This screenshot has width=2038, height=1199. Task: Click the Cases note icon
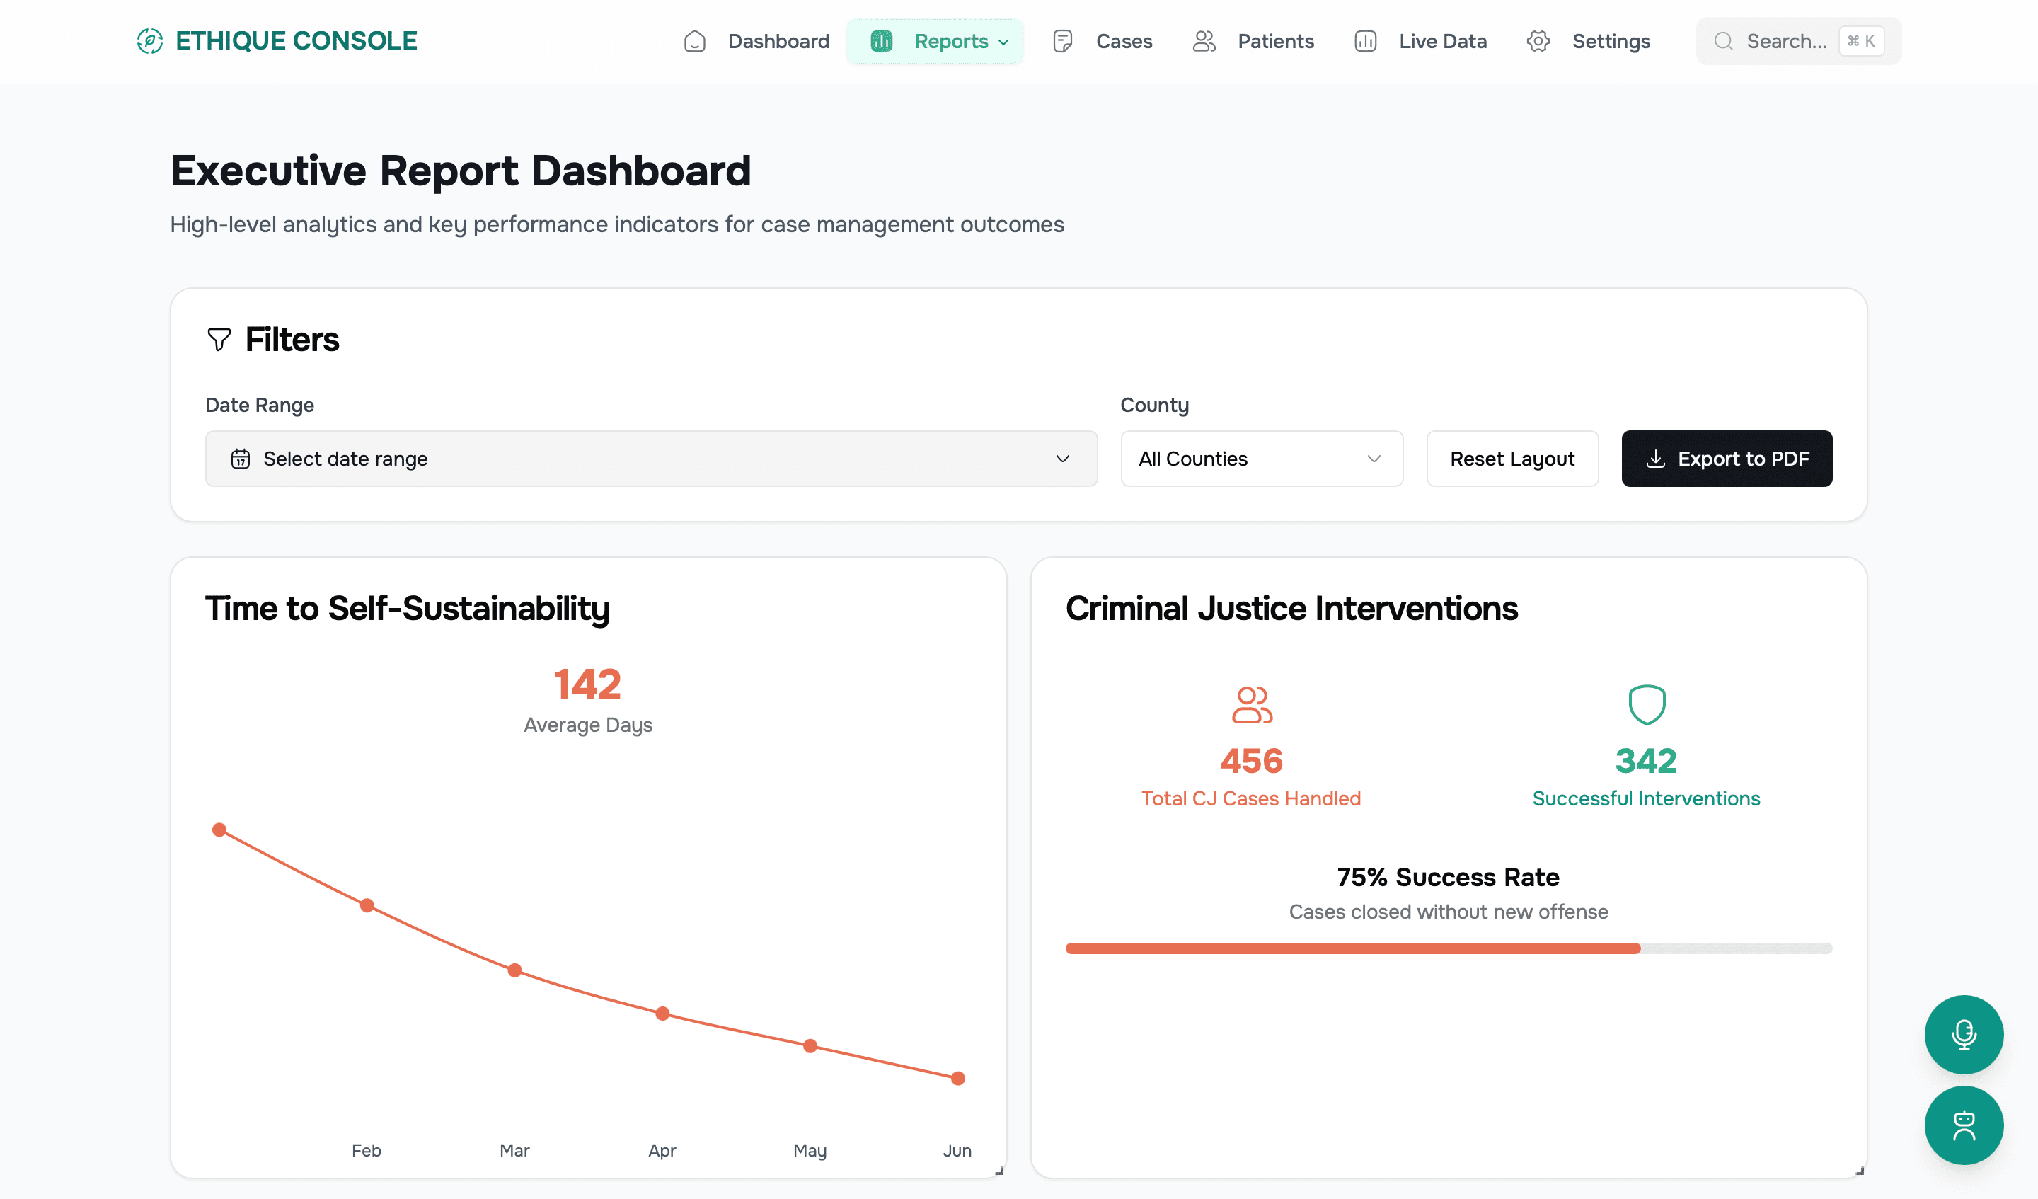1062,40
